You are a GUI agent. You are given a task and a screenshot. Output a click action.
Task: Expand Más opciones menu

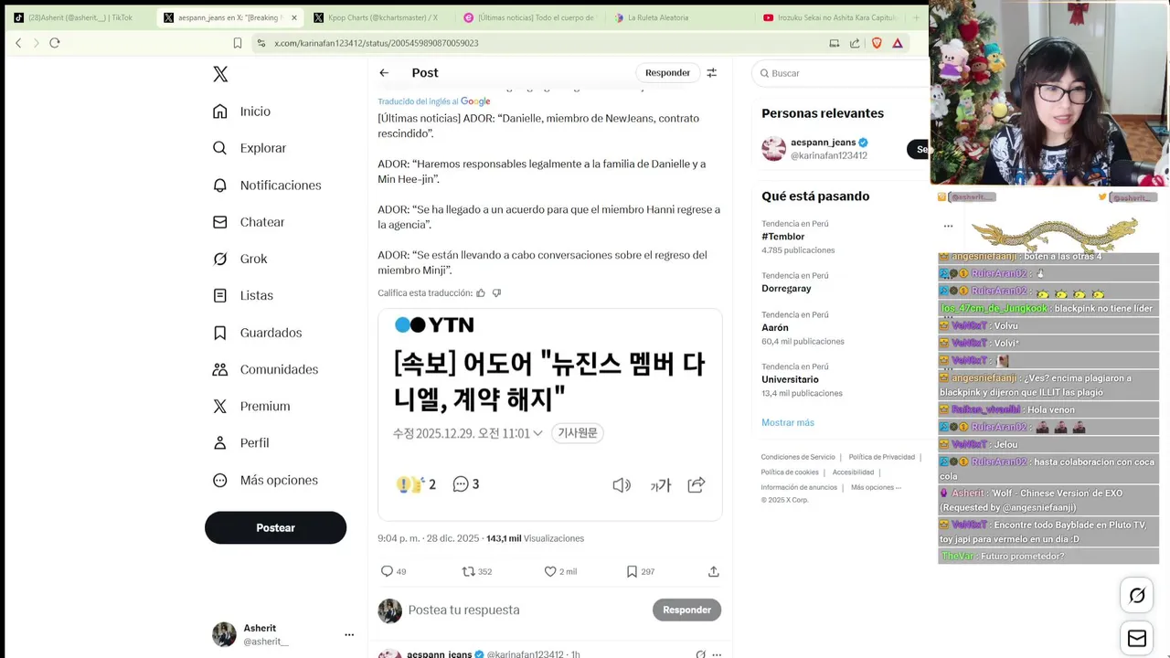[x=265, y=480]
